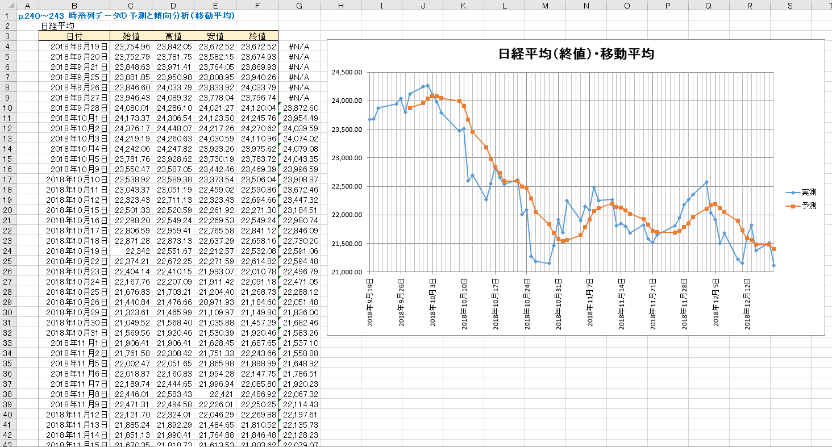
Task: Click the 21,000.00 vertical axis label
Action: point(346,272)
